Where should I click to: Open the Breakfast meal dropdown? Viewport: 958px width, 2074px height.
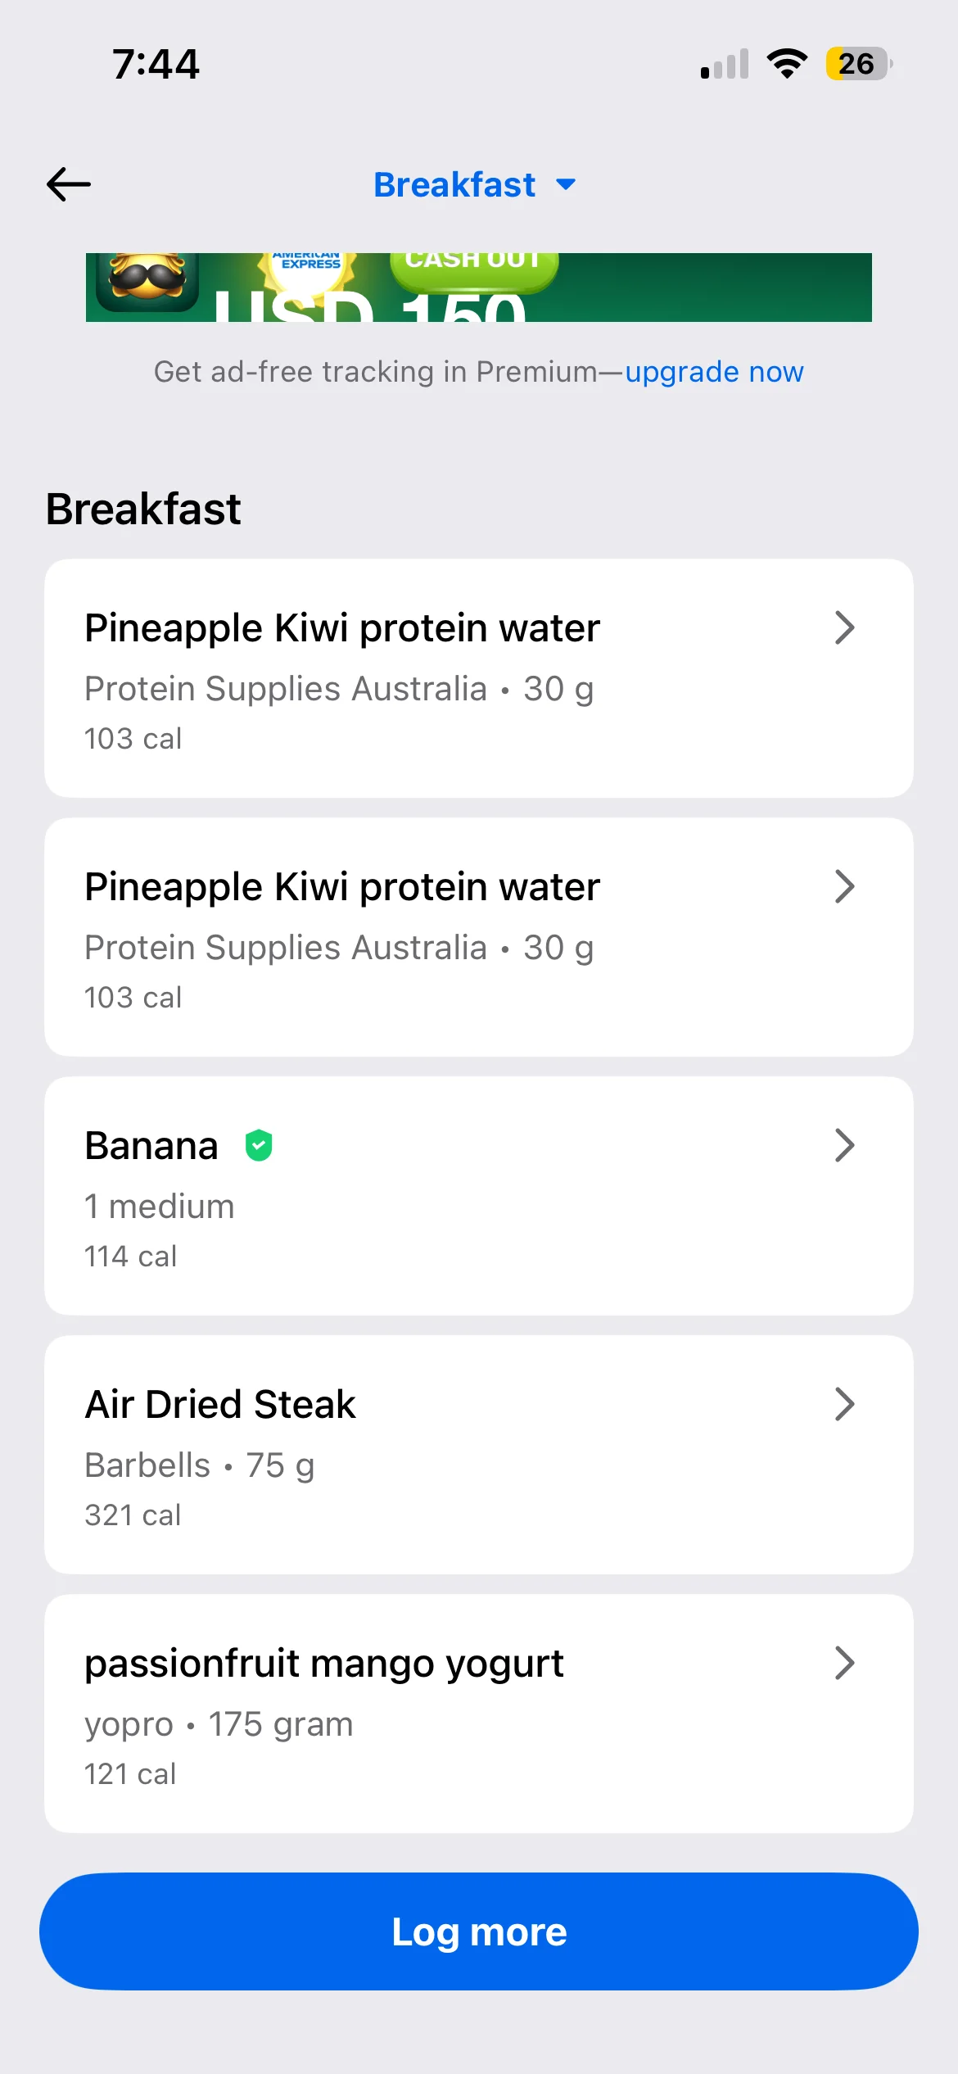pyautogui.click(x=455, y=185)
